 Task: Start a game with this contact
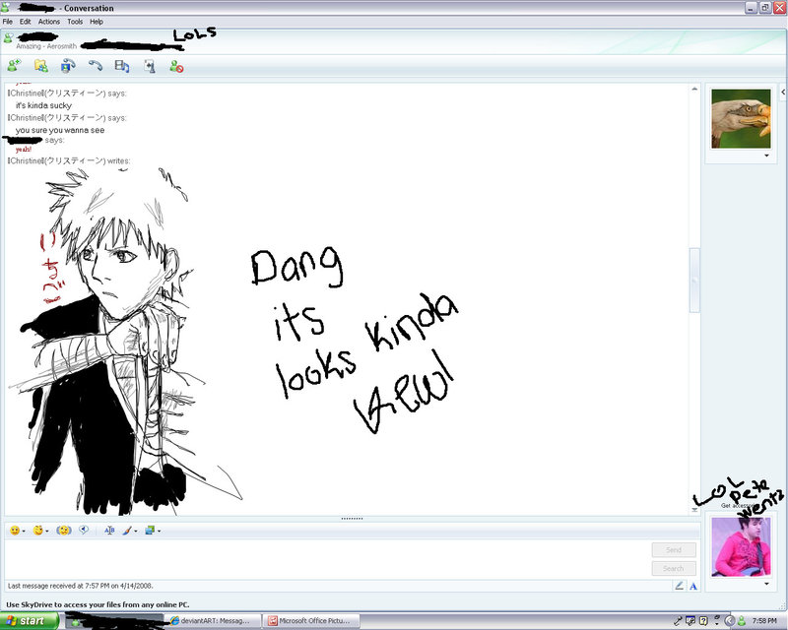150,65
